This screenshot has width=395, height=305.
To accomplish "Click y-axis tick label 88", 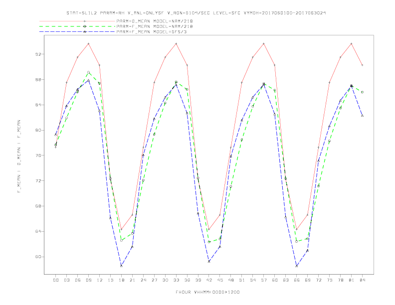I will [x=38, y=80].
